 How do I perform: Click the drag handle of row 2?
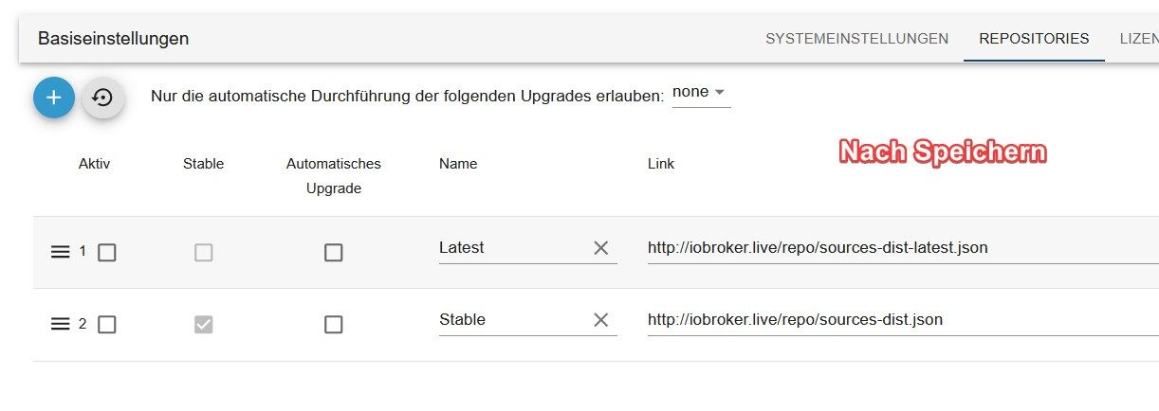point(60,324)
